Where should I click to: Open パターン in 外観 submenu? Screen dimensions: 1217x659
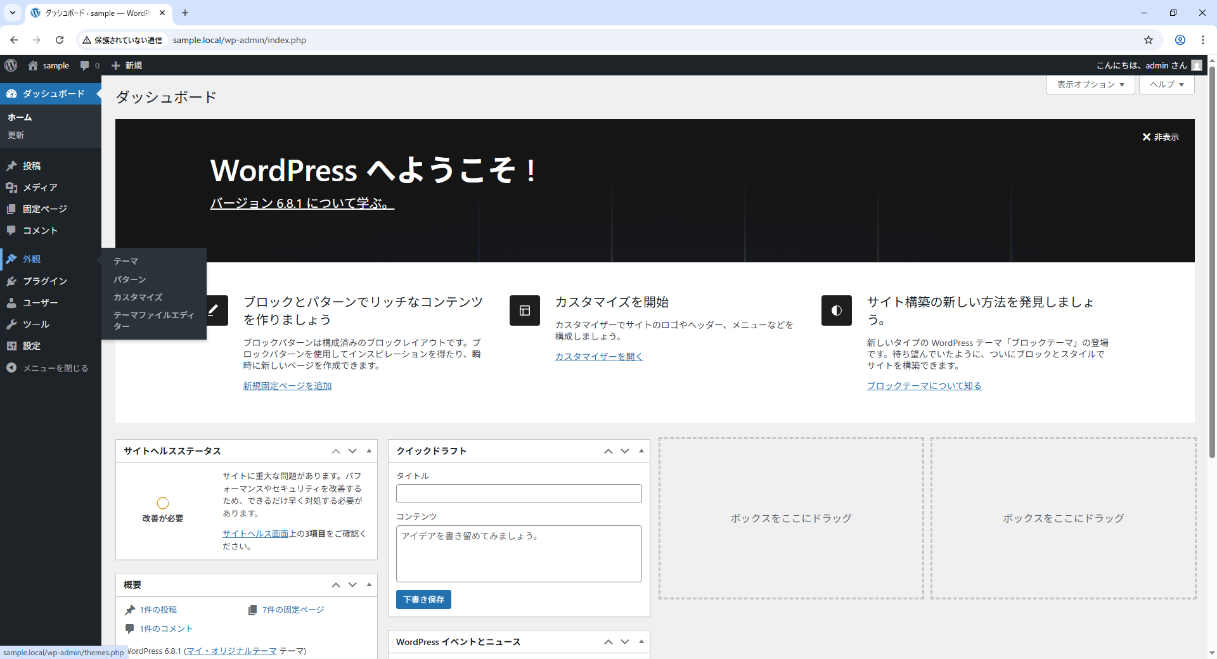point(129,279)
